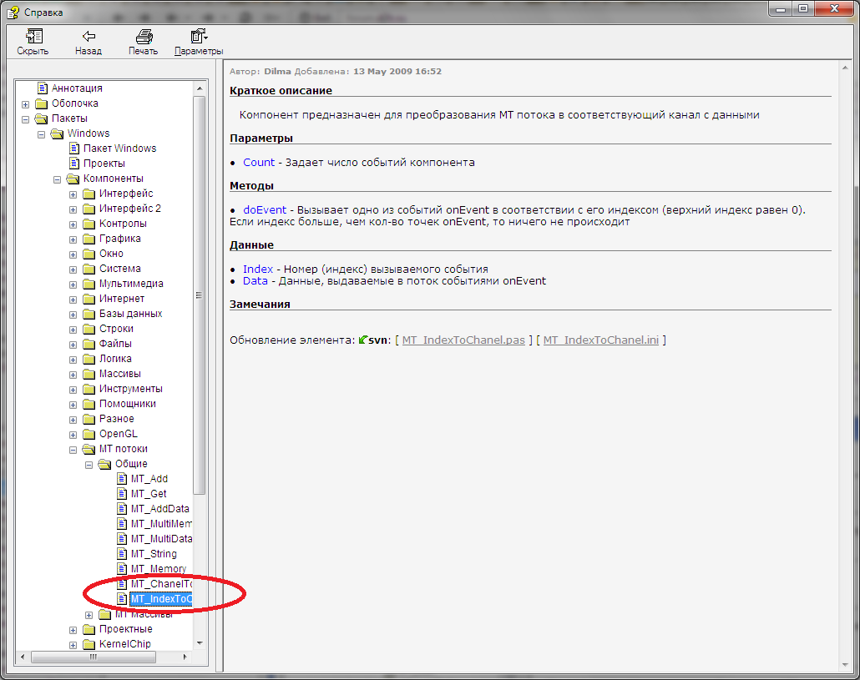Open the Параметры (Options) toolbar icon

coord(199,37)
